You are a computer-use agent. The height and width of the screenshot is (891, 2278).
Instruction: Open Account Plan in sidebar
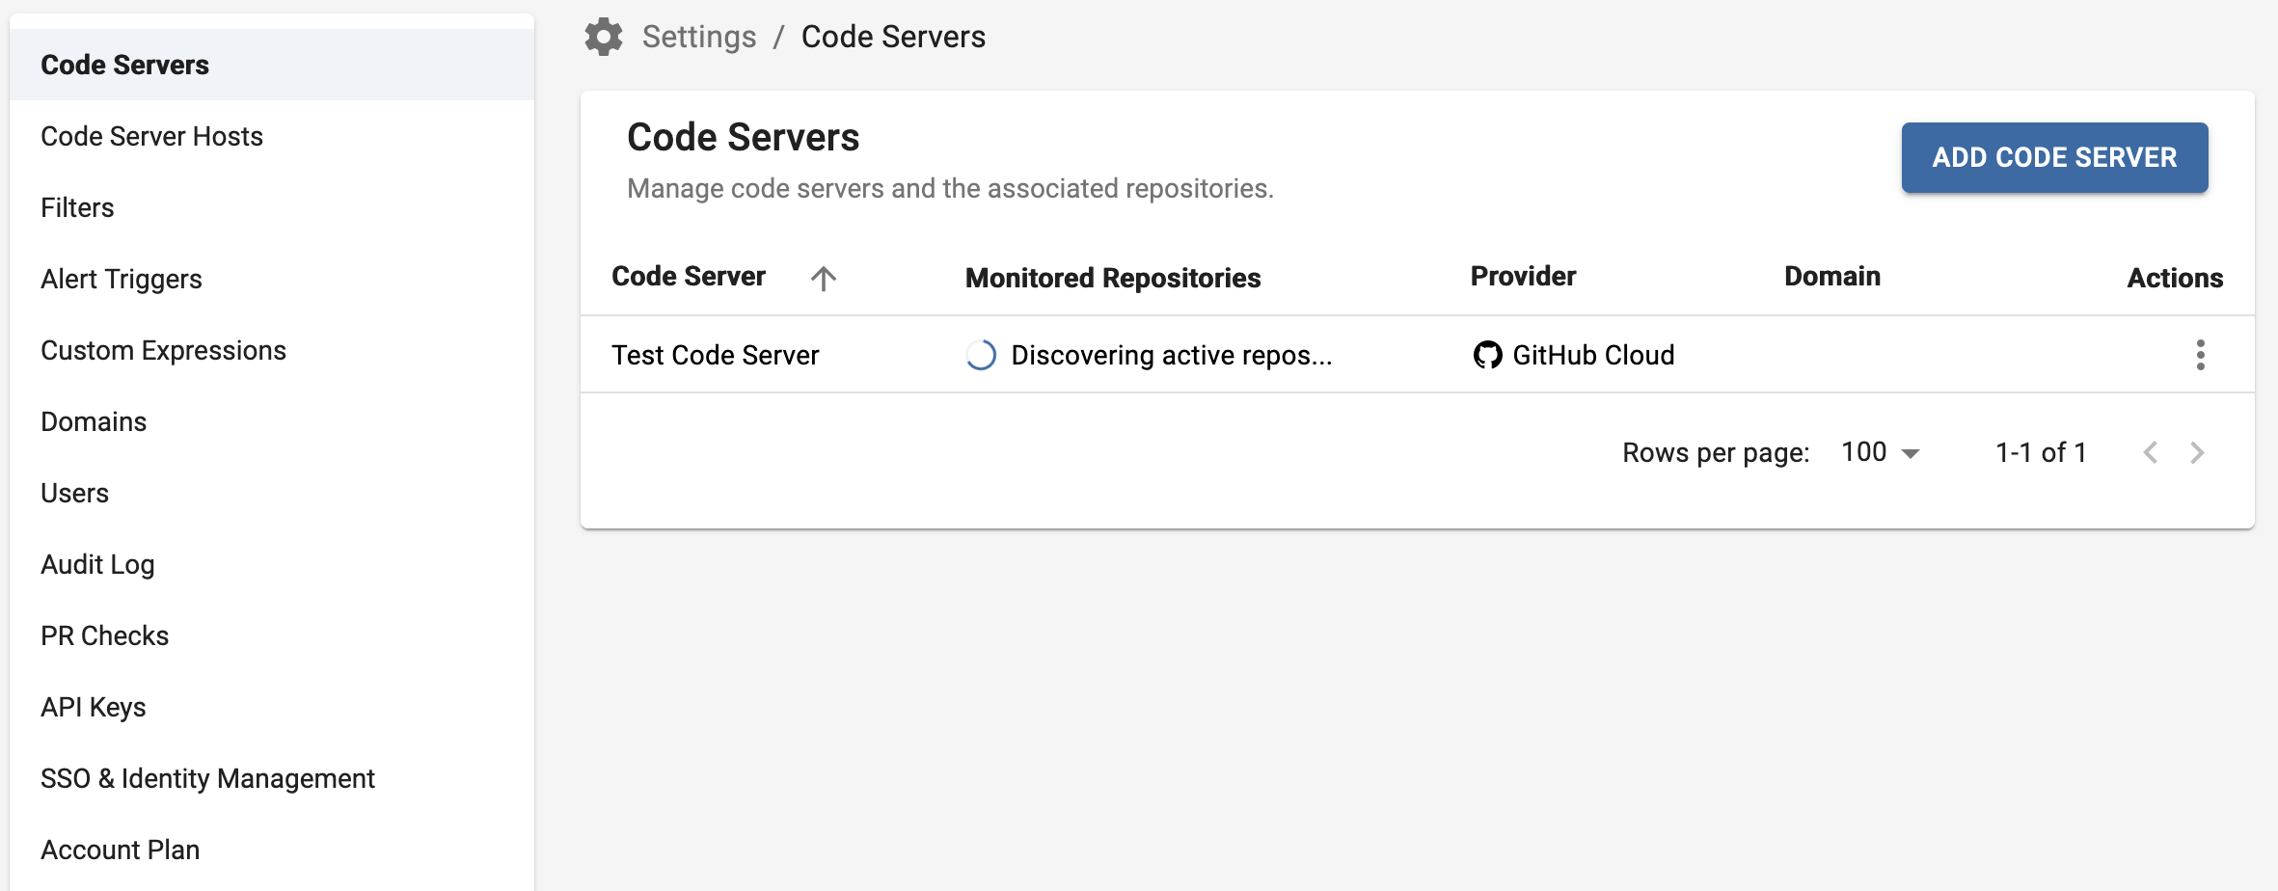(272, 850)
